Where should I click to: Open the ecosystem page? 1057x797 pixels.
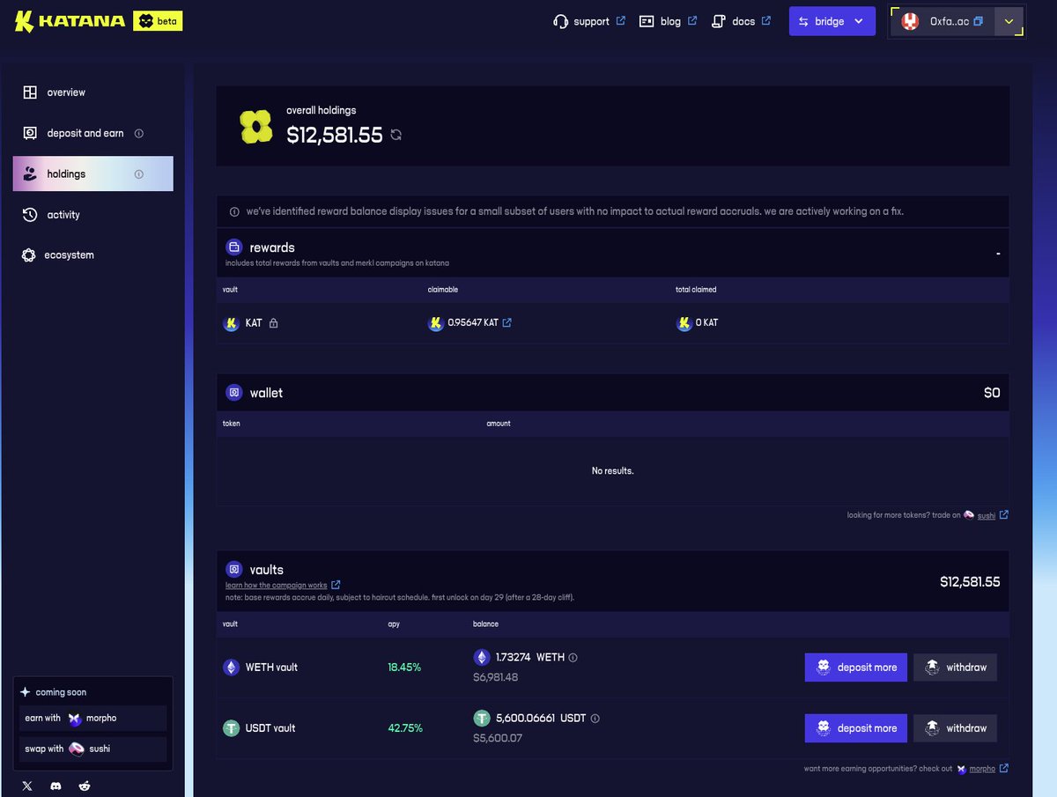point(92,255)
